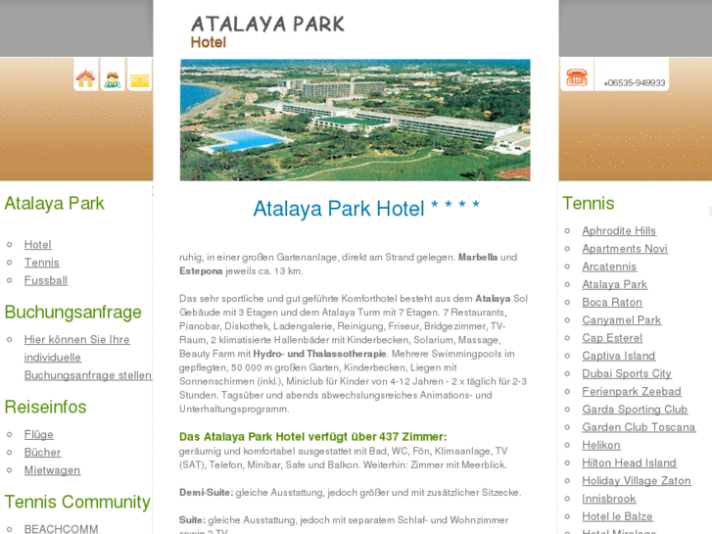
Task: Open the Hotel le Balze link
Action: point(618,516)
